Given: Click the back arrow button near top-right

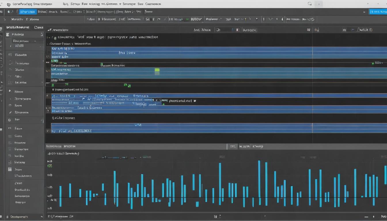Looking at the screenshot, I should coord(365,12).
